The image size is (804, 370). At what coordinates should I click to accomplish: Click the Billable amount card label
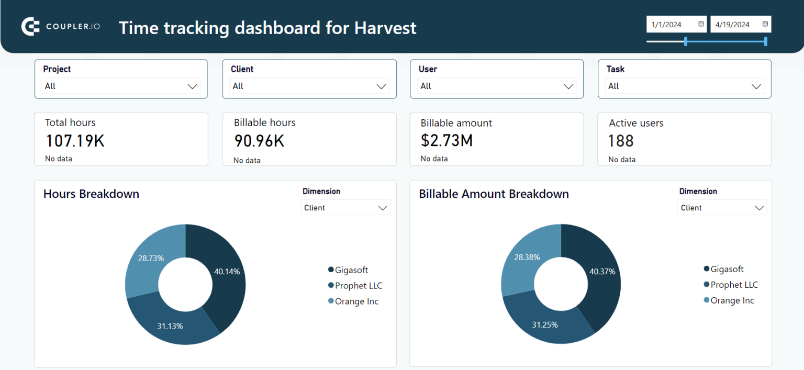click(x=456, y=123)
